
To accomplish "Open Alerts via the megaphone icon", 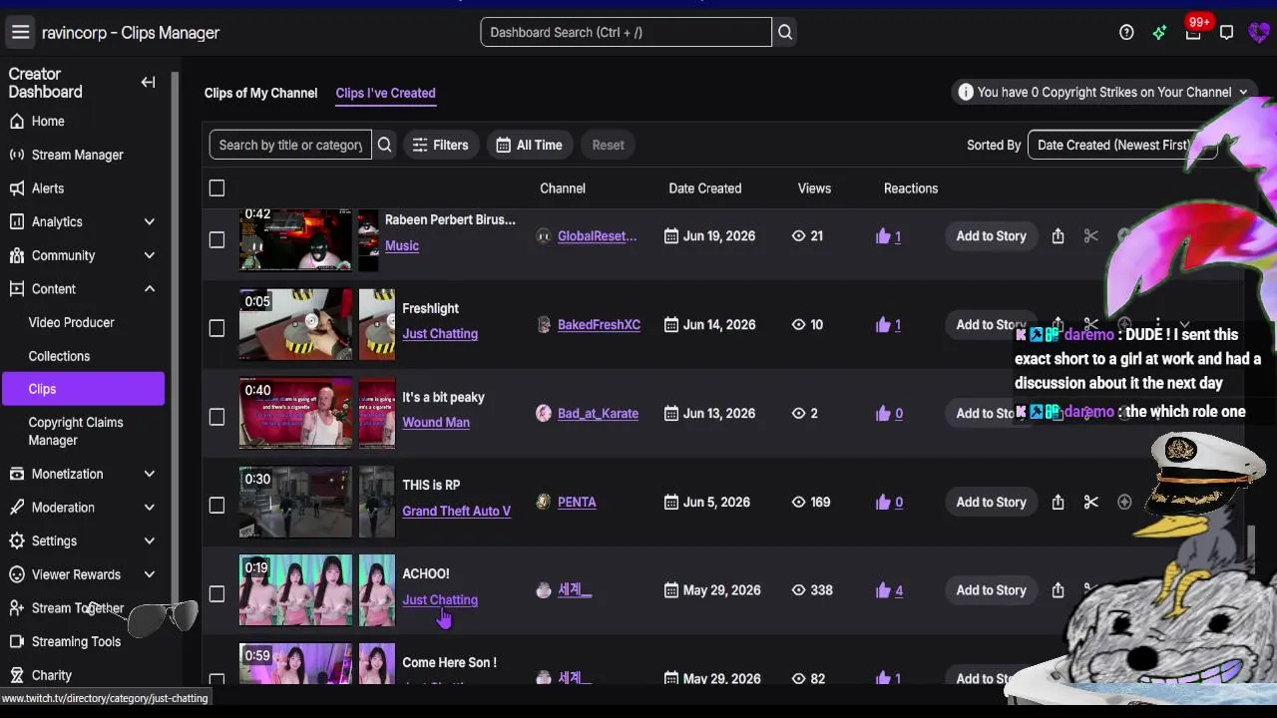I will 16,188.
